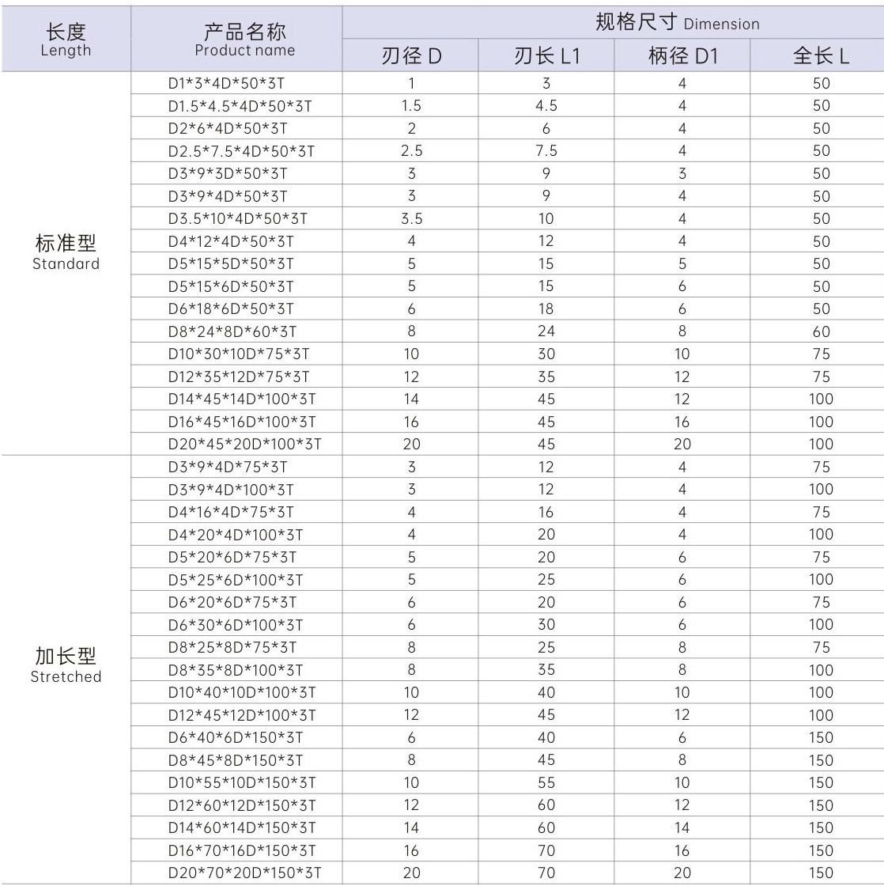Select the 柄径 D1 column header
The width and height of the screenshot is (884, 886).
682,57
